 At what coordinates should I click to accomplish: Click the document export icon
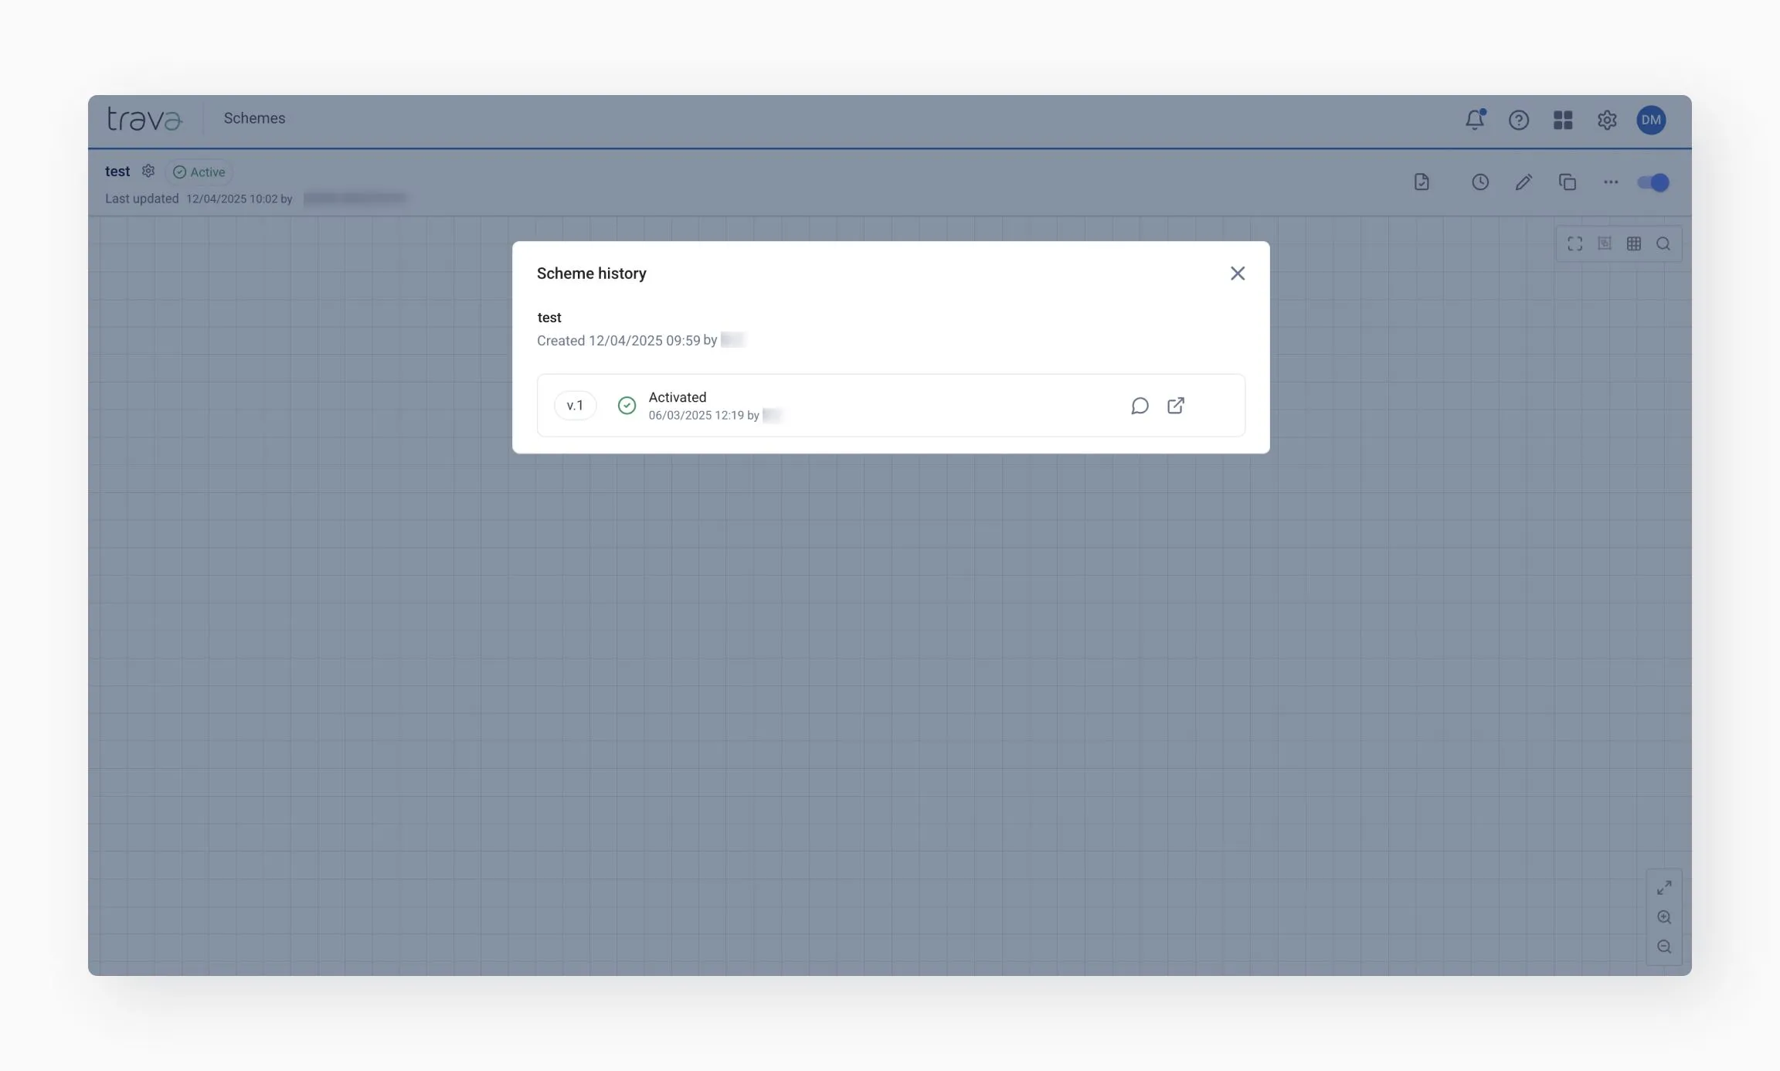tap(1422, 182)
